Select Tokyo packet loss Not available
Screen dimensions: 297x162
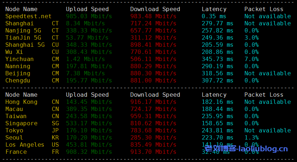(268, 131)
